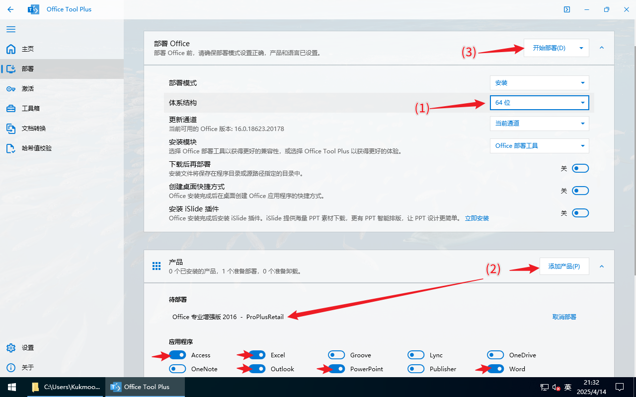Click the 添加产品(P) button

(x=564, y=266)
